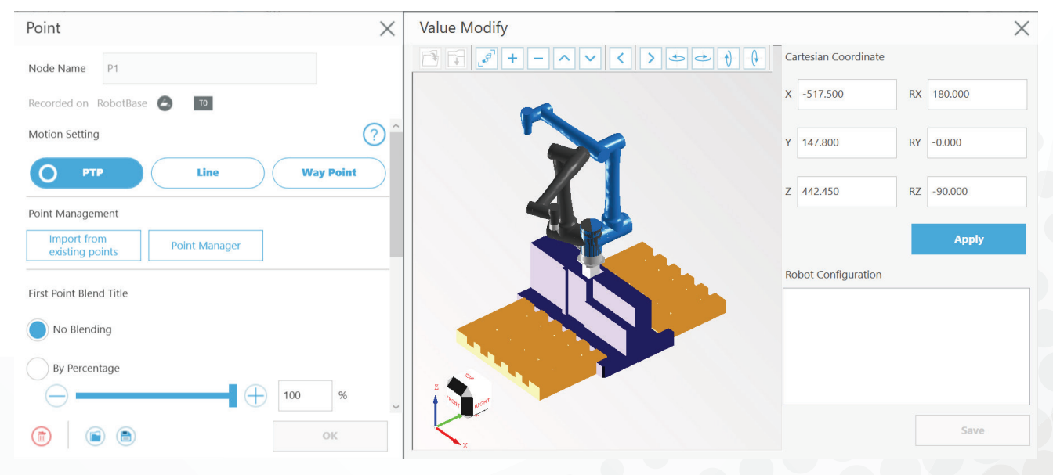
Task: Click the red trash delete icon
Action: coord(42,437)
